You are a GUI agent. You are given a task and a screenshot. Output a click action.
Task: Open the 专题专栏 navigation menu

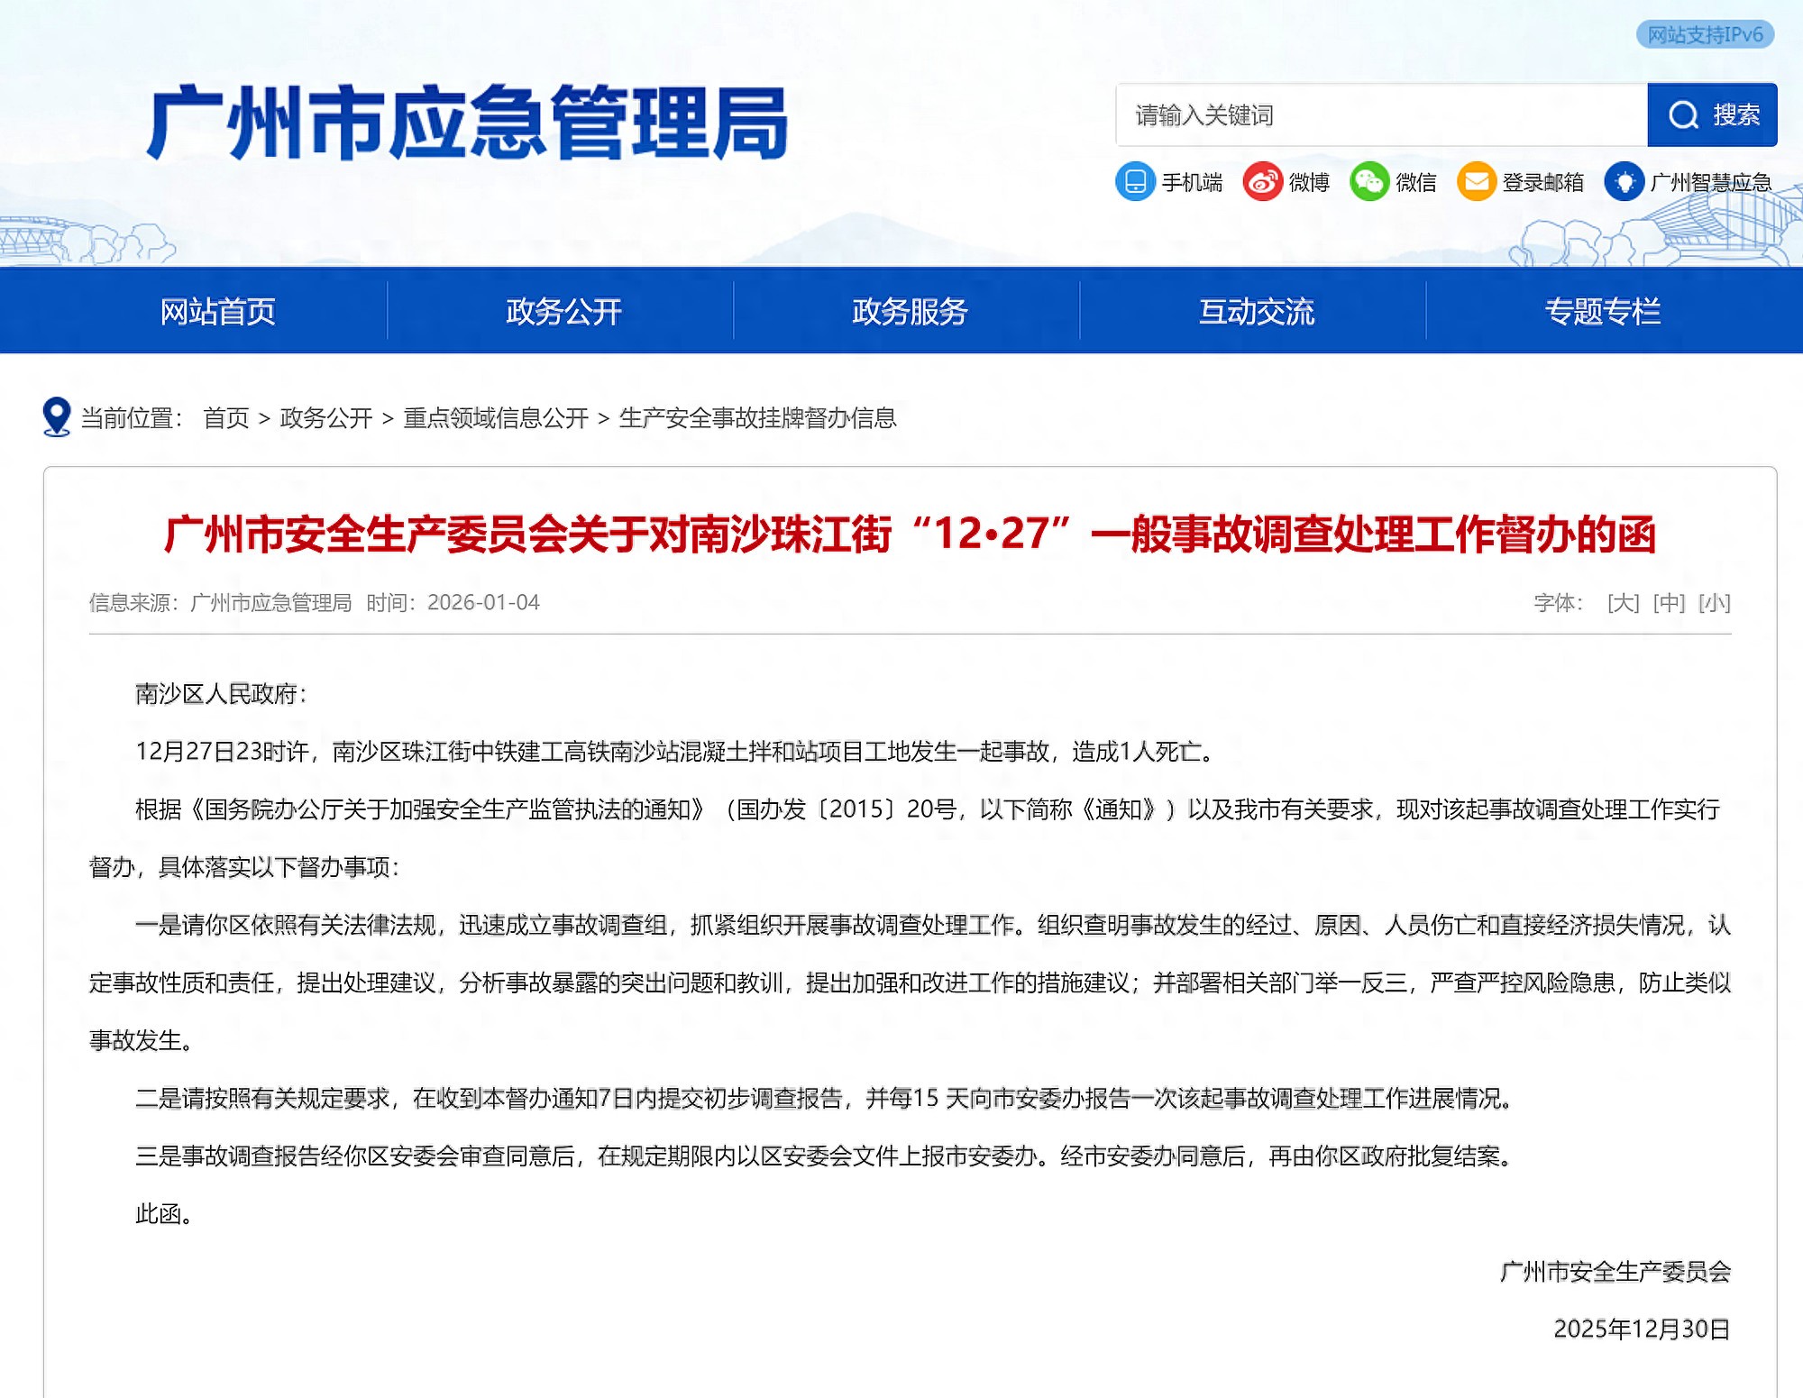(1602, 311)
